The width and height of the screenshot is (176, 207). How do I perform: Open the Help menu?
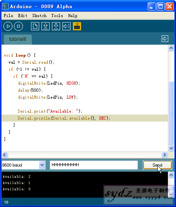[72, 16]
